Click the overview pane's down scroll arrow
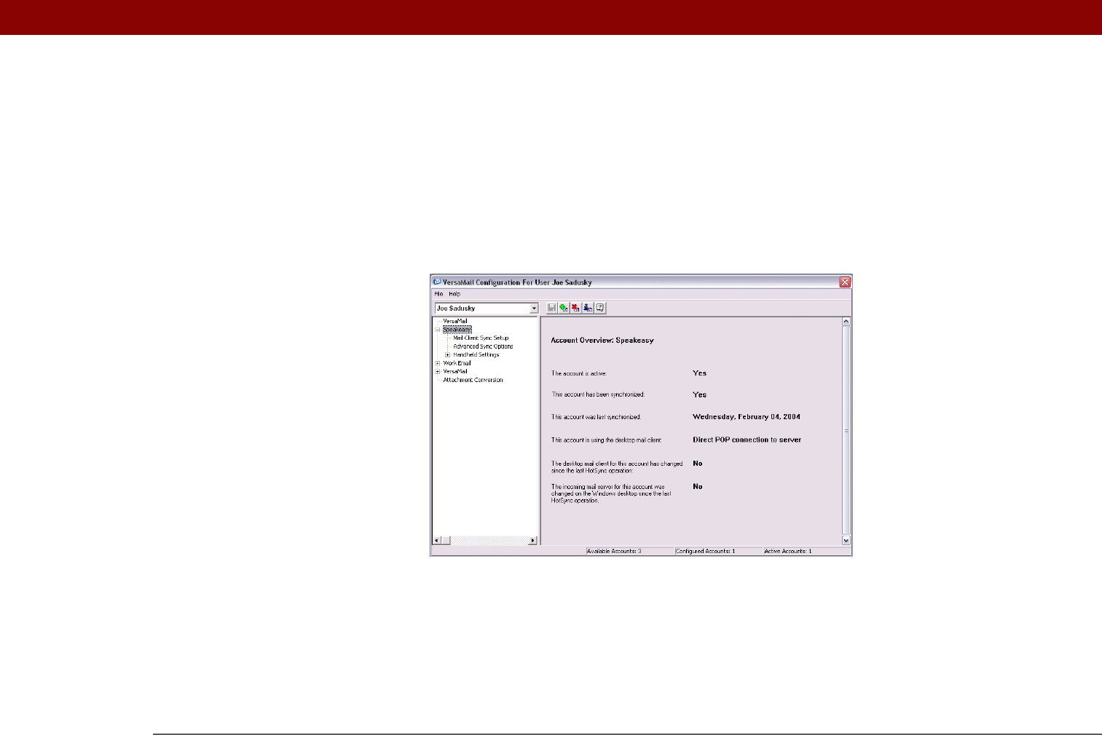Viewport: 1102px width, 735px height. [x=846, y=541]
